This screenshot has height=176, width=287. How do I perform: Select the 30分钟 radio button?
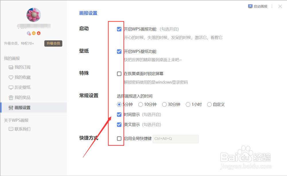[164, 104]
